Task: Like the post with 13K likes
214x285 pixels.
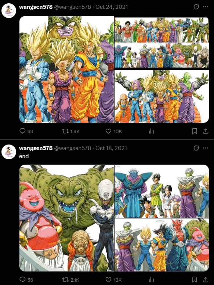Action: tap(114, 279)
